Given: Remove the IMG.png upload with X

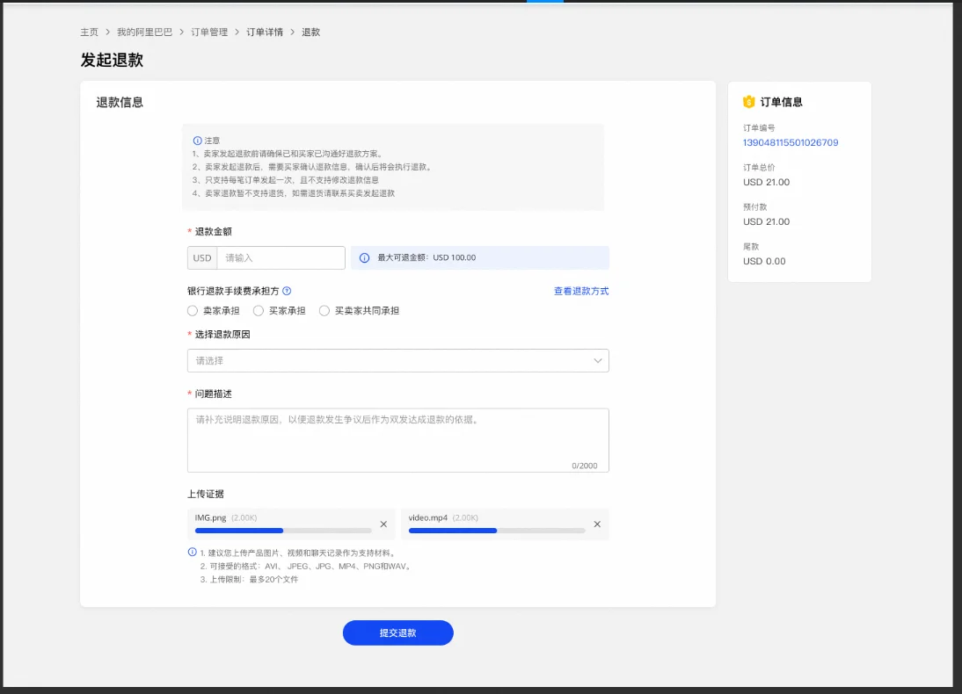Looking at the screenshot, I should [x=383, y=524].
